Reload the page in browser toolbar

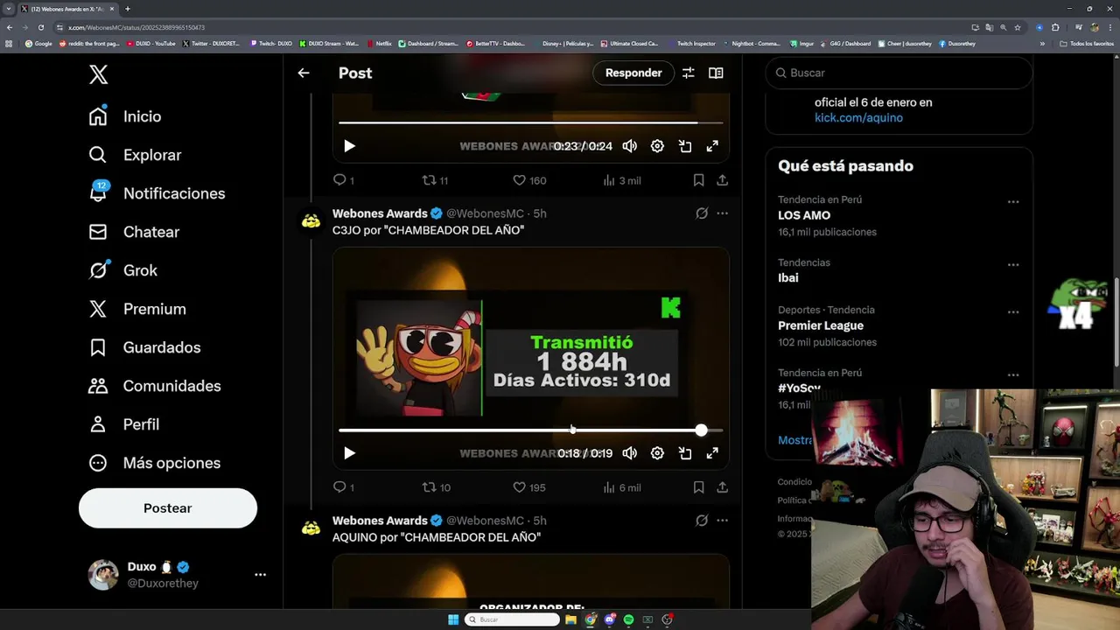click(x=40, y=27)
